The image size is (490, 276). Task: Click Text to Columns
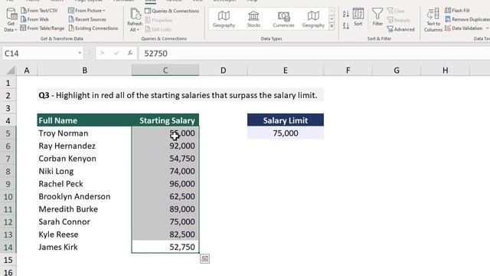(433, 20)
